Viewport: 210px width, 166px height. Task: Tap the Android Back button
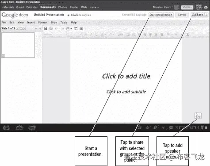point(6,127)
